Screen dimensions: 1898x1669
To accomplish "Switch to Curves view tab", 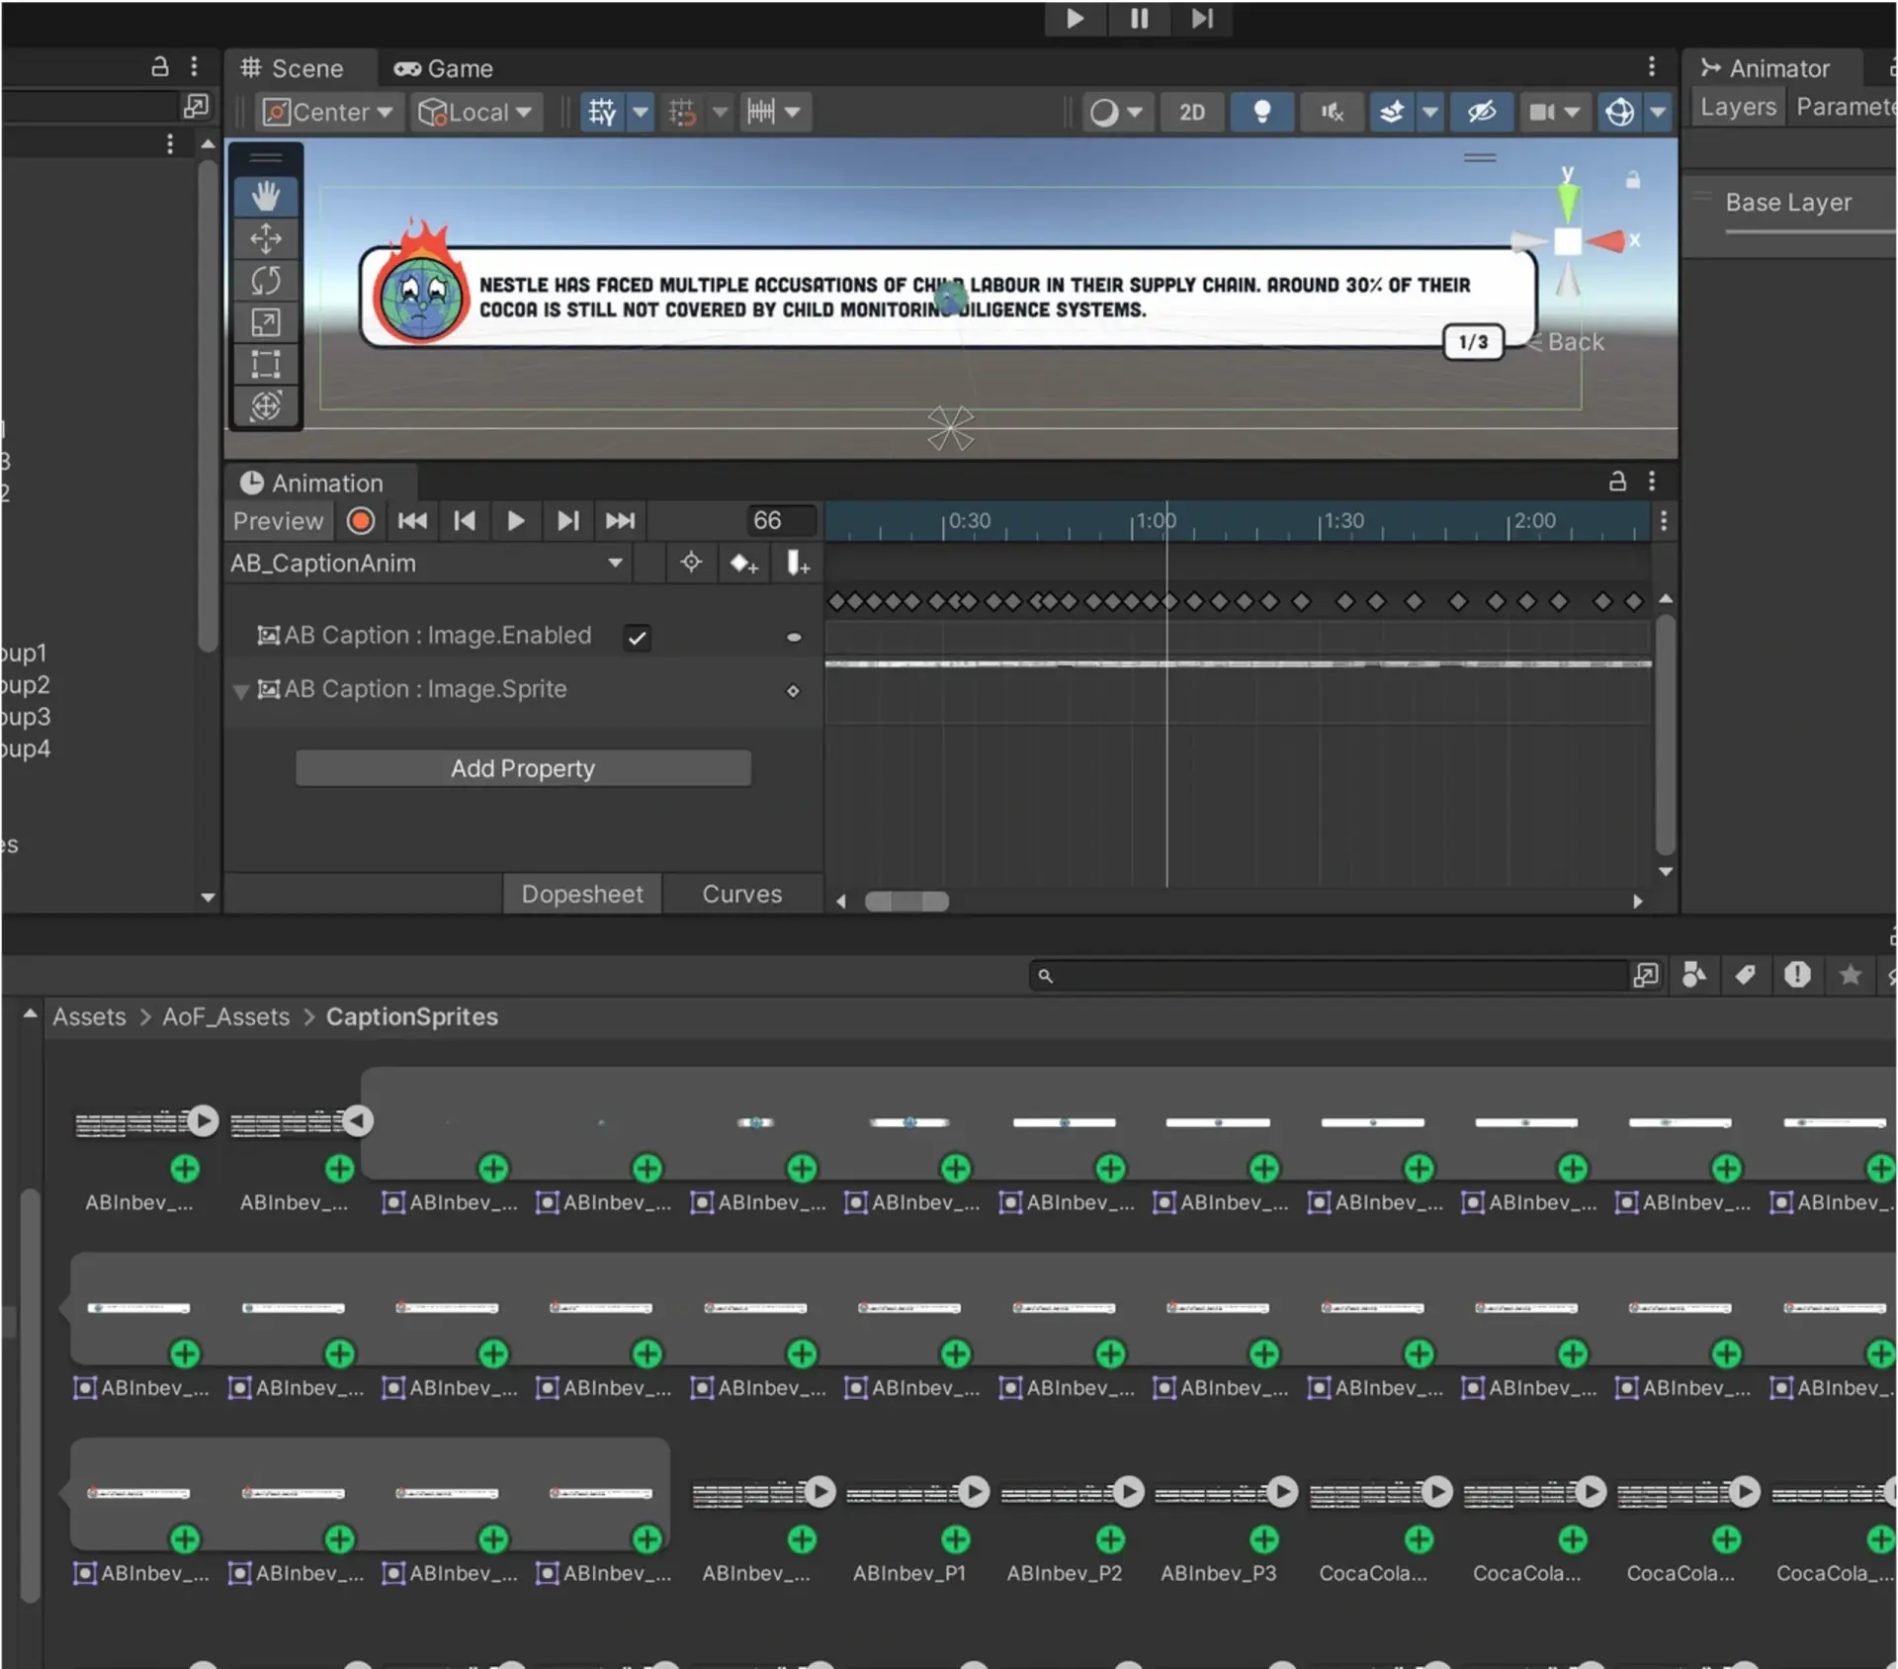I will tap(741, 894).
